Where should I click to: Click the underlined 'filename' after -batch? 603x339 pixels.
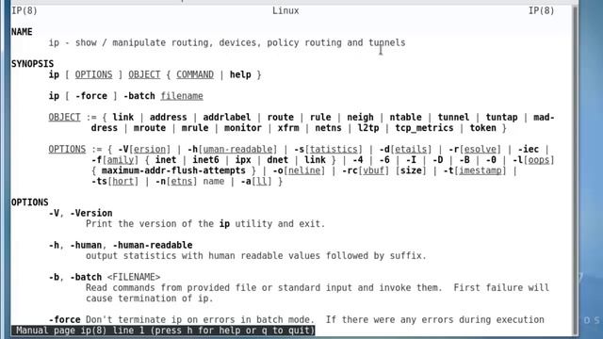pyautogui.click(x=182, y=96)
